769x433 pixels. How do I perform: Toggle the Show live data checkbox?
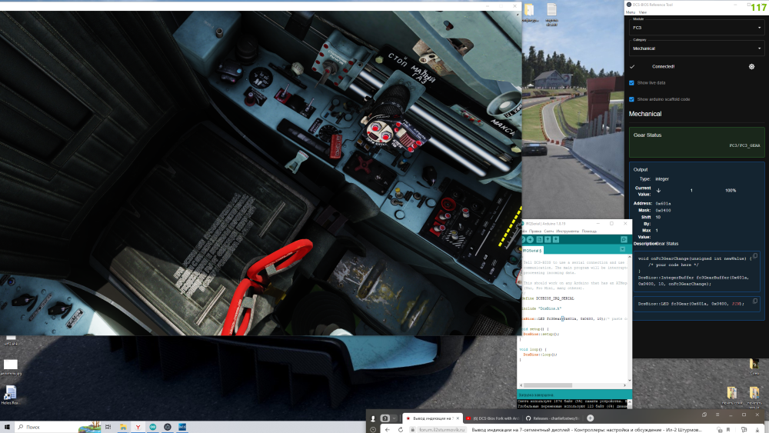tap(632, 82)
